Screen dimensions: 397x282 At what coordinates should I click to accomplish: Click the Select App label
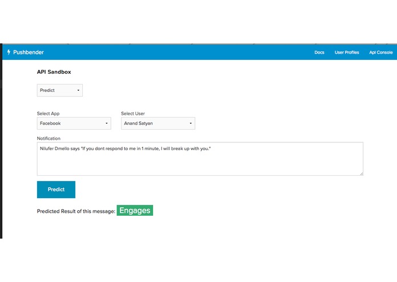pyautogui.click(x=48, y=114)
